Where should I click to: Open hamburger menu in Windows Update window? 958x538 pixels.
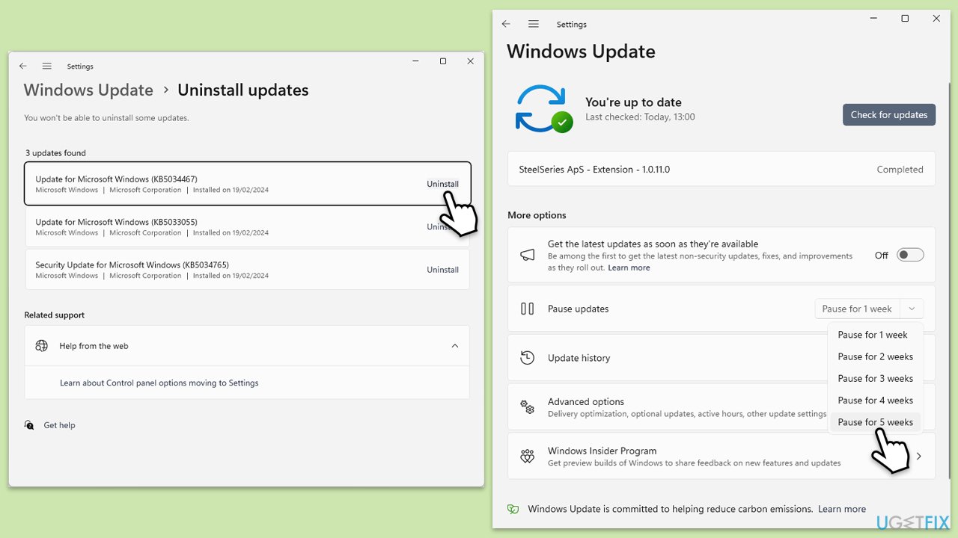click(x=533, y=24)
